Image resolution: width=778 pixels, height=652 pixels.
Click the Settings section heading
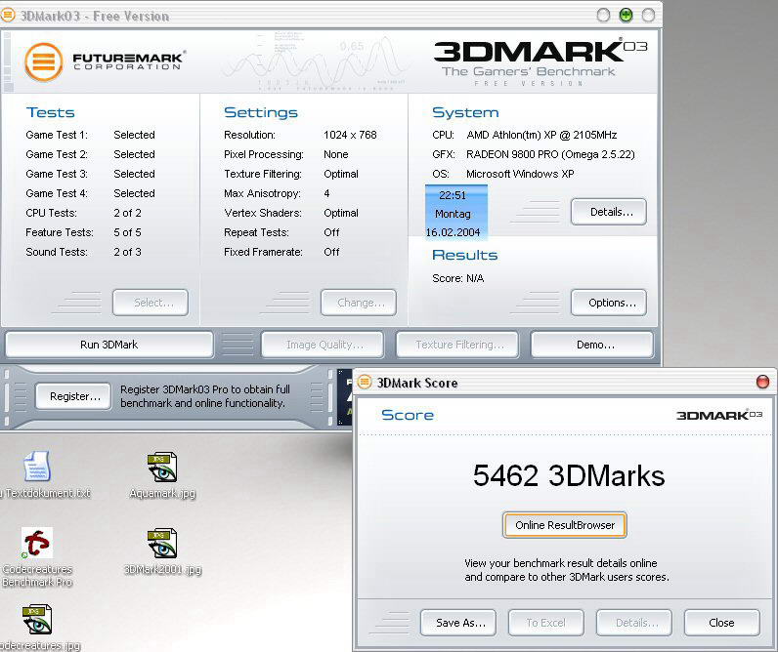[x=261, y=112]
